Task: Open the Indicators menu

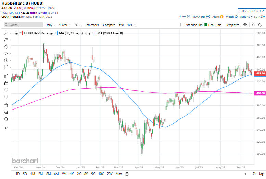Action: pos(92,25)
